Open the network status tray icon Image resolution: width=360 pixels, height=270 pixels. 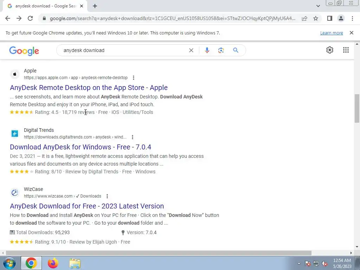coord(316,264)
